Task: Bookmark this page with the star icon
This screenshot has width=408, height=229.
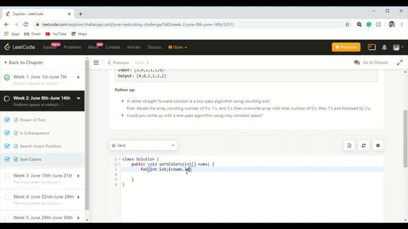Action: tap(347, 24)
